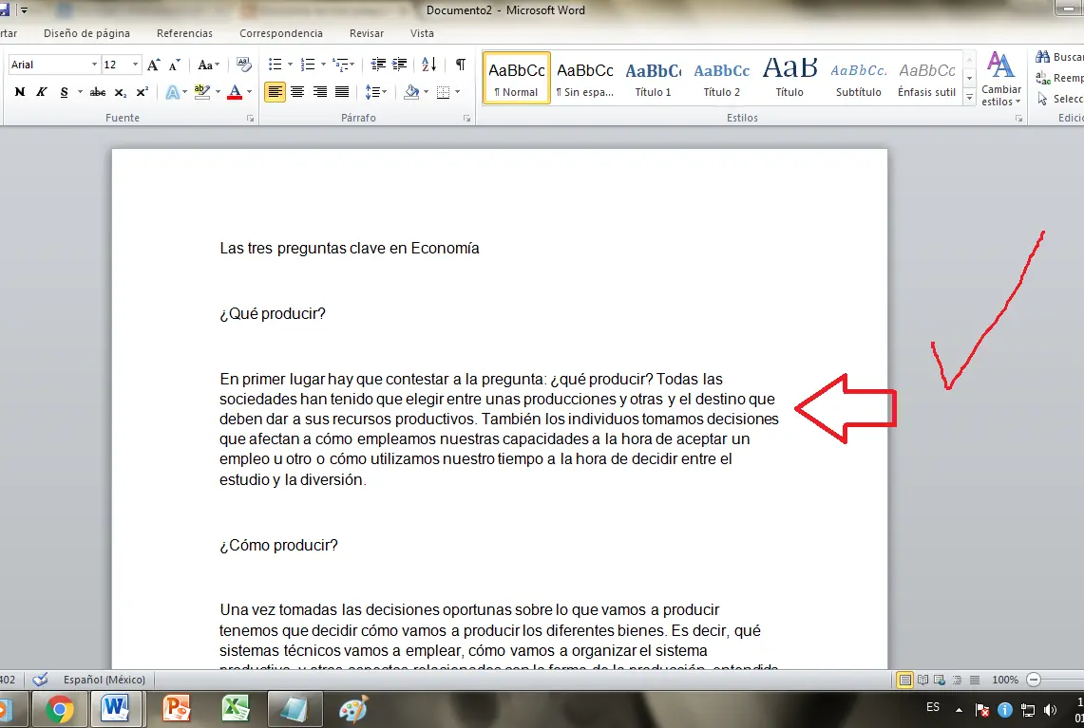Align text to the left
Viewport: 1084px width, 728px height.
coord(276,92)
